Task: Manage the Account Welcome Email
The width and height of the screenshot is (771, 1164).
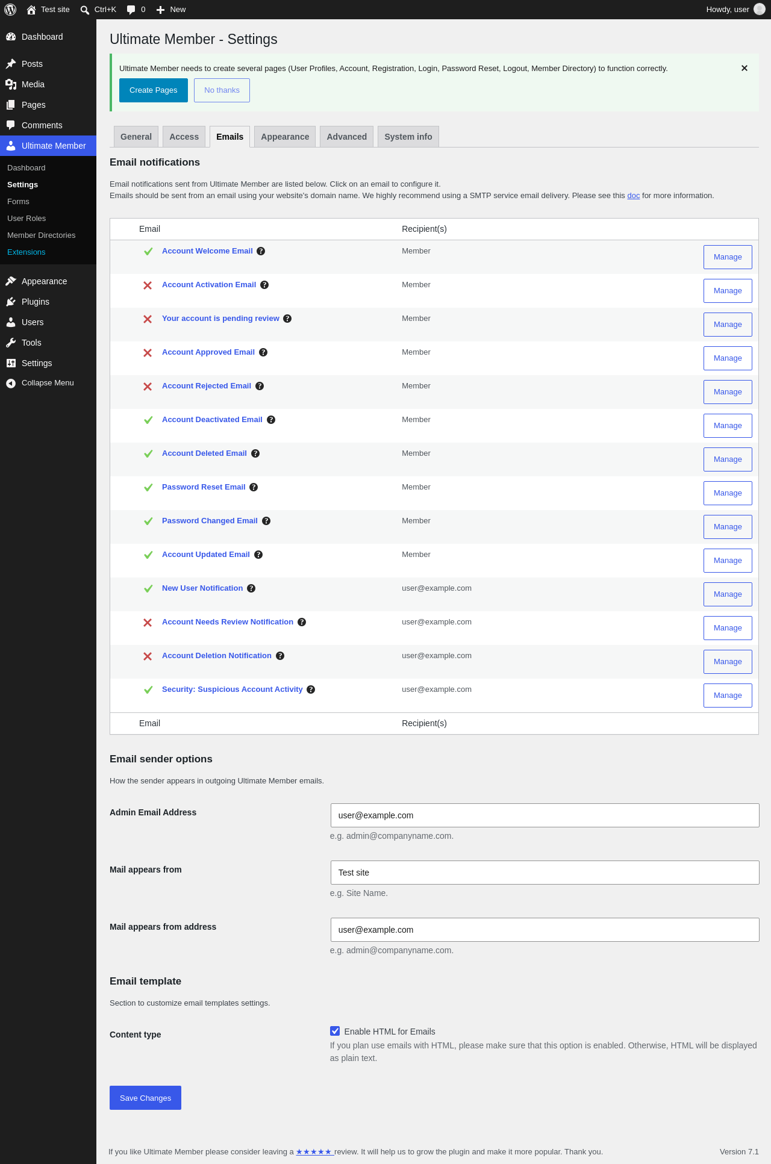Action: click(728, 257)
